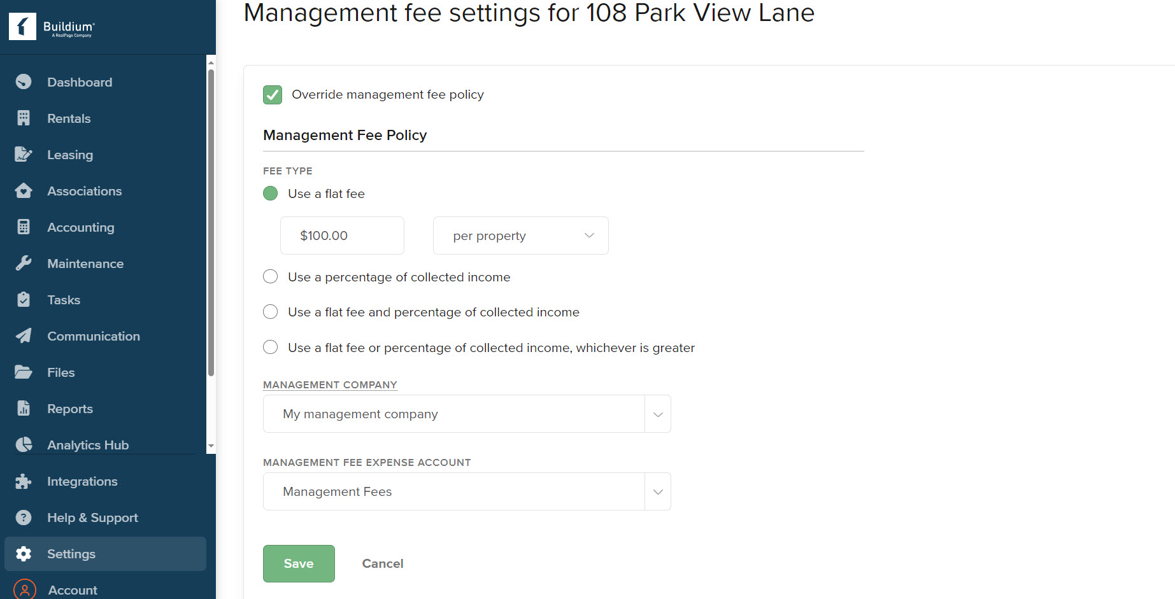The width and height of the screenshot is (1175, 599).
Task: Cancel the fee policy changes
Action: coord(382,563)
